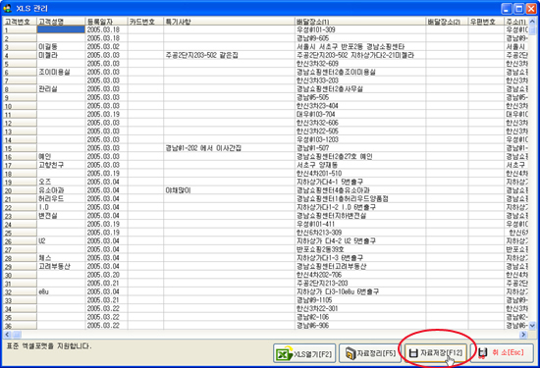Click the down arrow of vertical scrollbar
This screenshot has height=368, width=540.
532,326
